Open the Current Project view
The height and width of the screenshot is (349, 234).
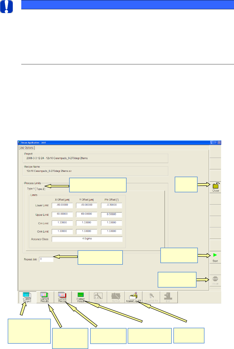27,297
